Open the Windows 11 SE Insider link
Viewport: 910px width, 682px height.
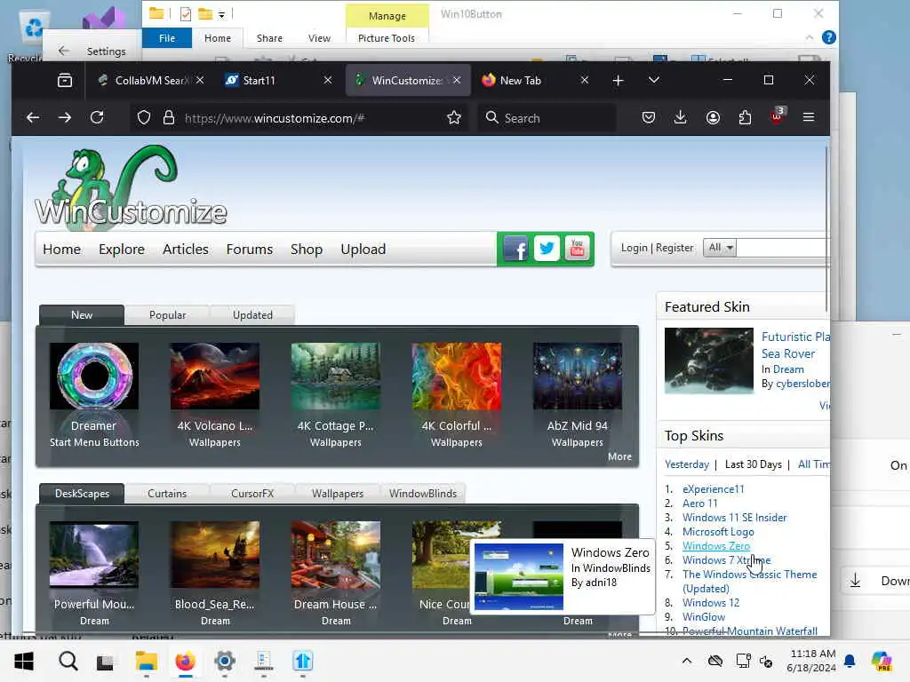[734, 518]
